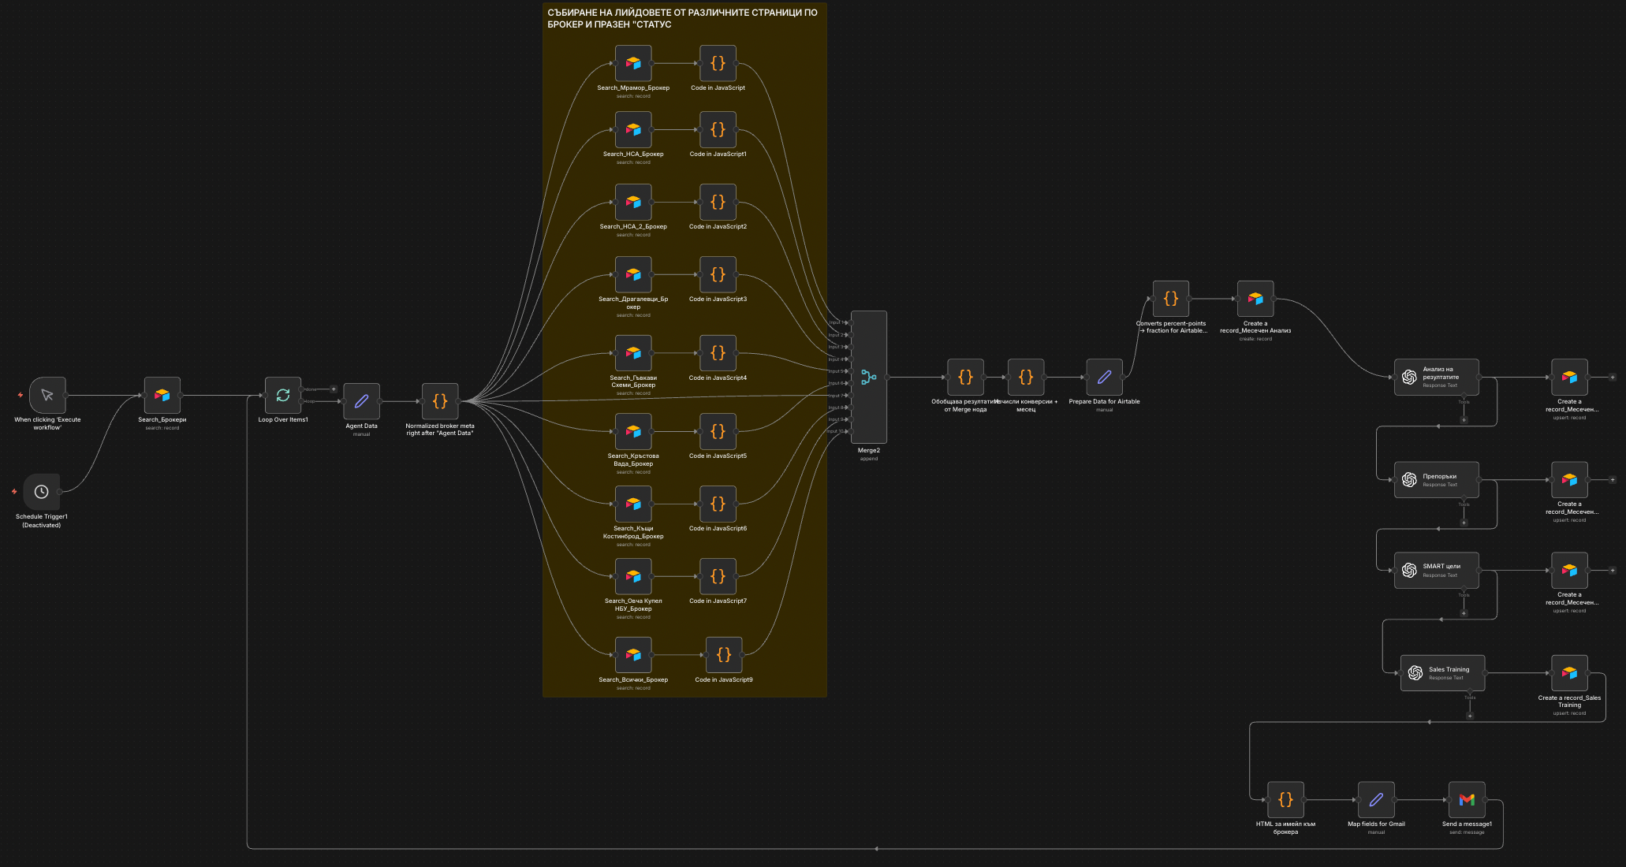Select the HTML за имейл към брокера node
Image resolution: width=1626 pixels, height=867 pixels.
coord(1285,799)
